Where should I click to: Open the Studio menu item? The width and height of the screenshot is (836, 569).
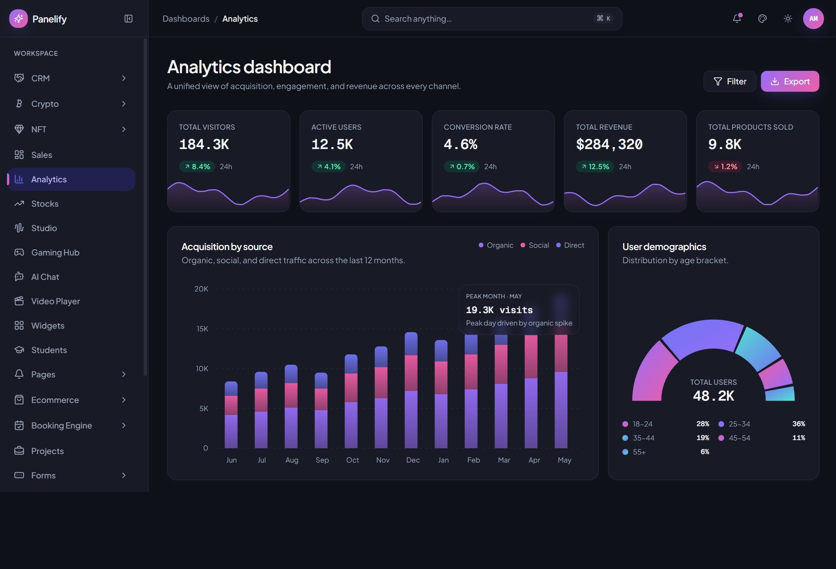(x=71, y=228)
